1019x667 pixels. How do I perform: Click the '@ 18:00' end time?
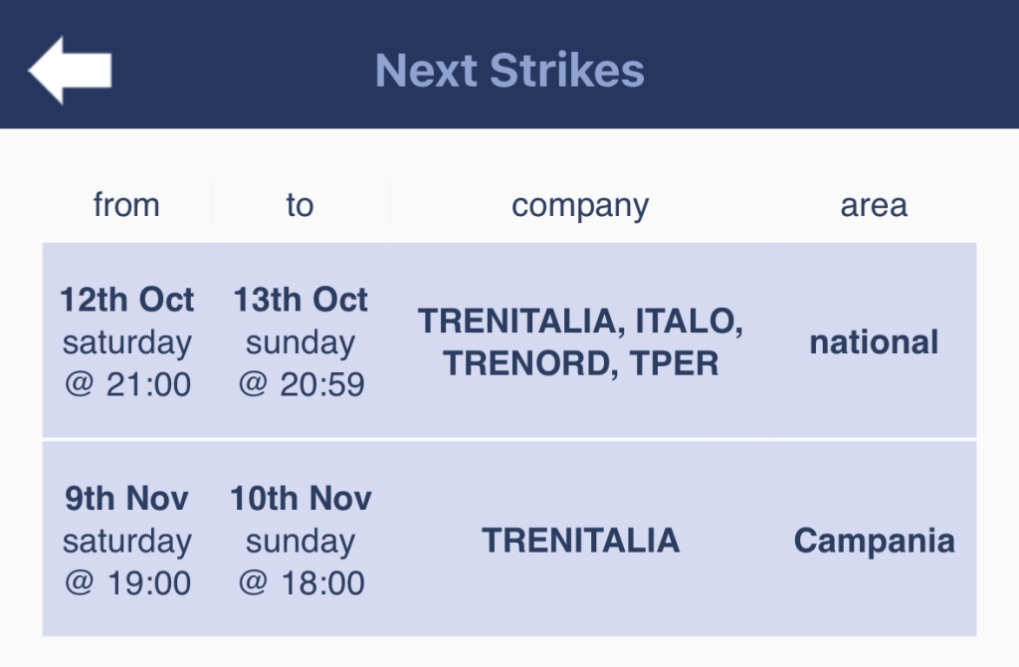tap(302, 583)
